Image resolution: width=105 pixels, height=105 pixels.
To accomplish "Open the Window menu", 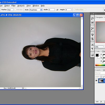I will 36,6.
